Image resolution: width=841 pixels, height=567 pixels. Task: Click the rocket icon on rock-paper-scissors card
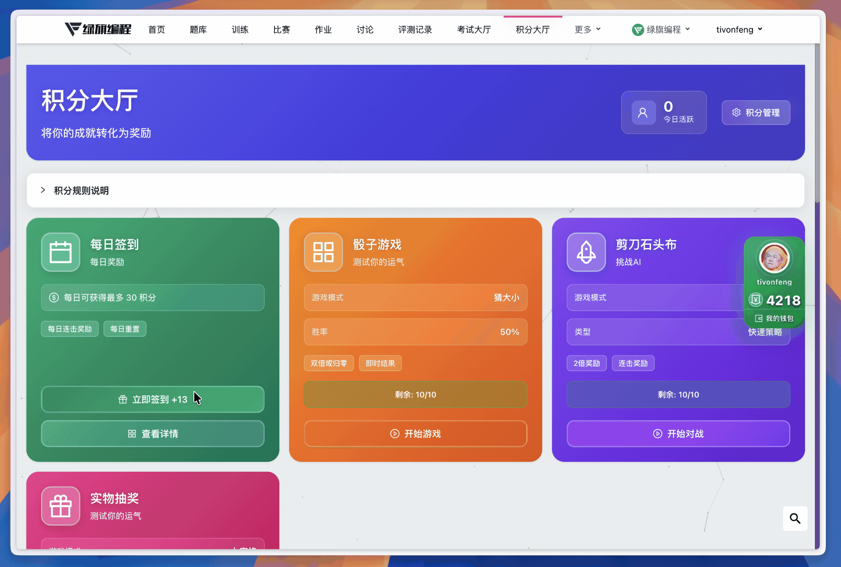click(x=586, y=252)
